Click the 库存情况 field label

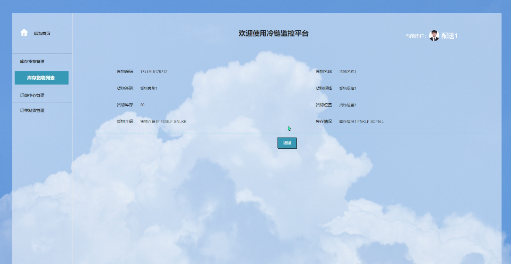[325, 121]
